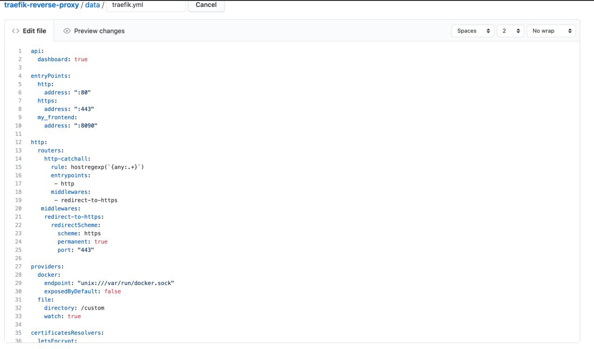The width and height of the screenshot is (594, 349).
Task: Click the hostregexp rule line
Action: tap(98, 167)
